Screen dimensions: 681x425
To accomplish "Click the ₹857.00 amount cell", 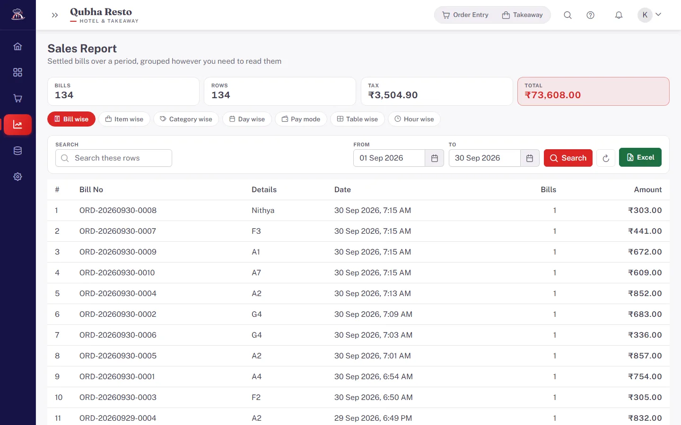I will [x=645, y=356].
